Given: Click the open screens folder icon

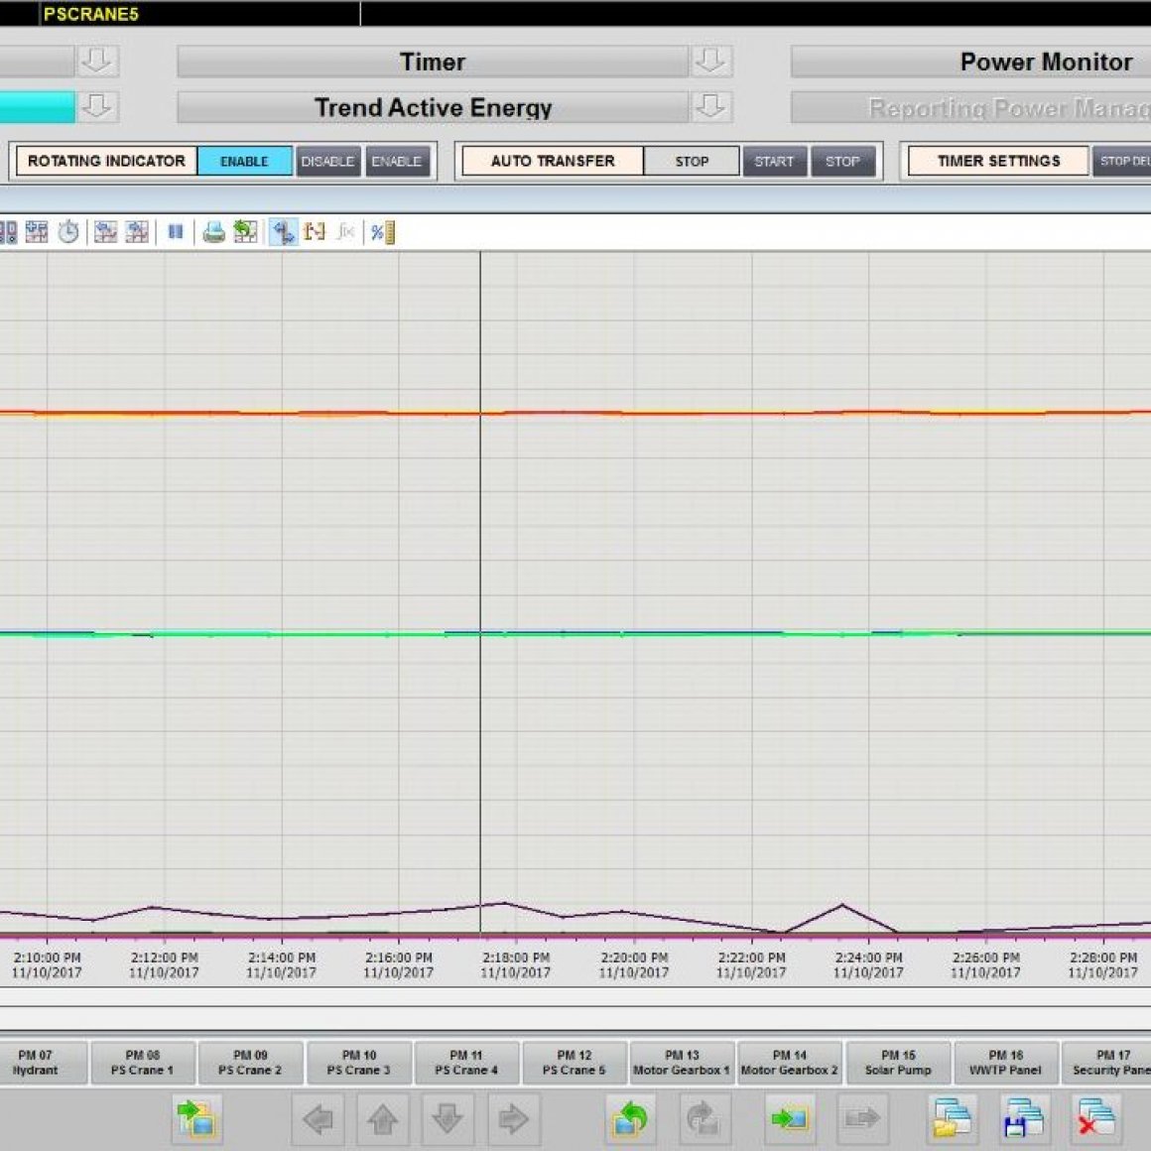Looking at the screenshot, I should [x=952, y=1119].
